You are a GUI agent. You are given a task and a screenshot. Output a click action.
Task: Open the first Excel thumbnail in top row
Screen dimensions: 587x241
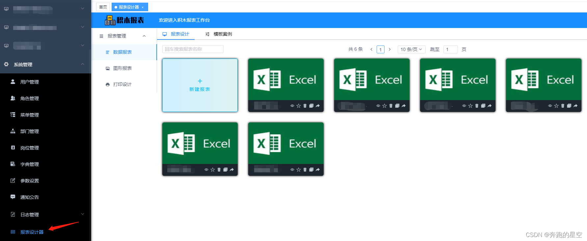pos(286,79)
